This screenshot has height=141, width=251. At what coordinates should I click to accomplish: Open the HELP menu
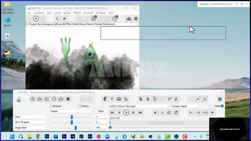[111, 13]
